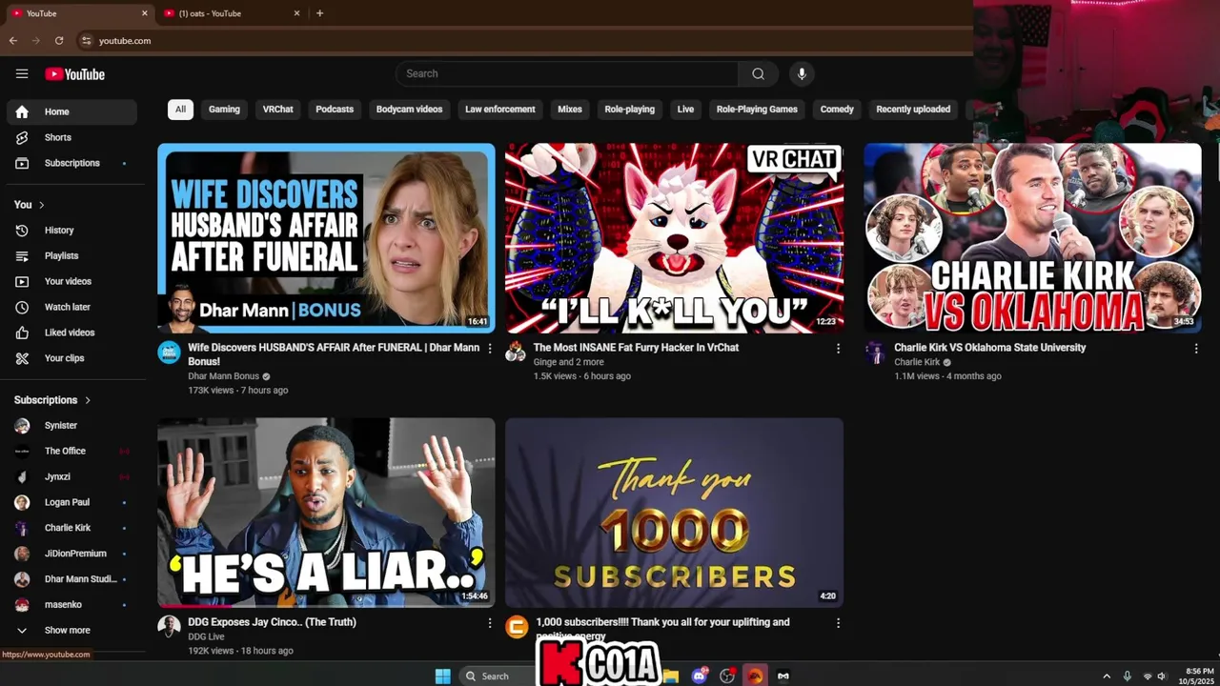Viewport: 1220px width, 686px height.
Task: Open Discord from the taskbar
Action: pos(700,676)
